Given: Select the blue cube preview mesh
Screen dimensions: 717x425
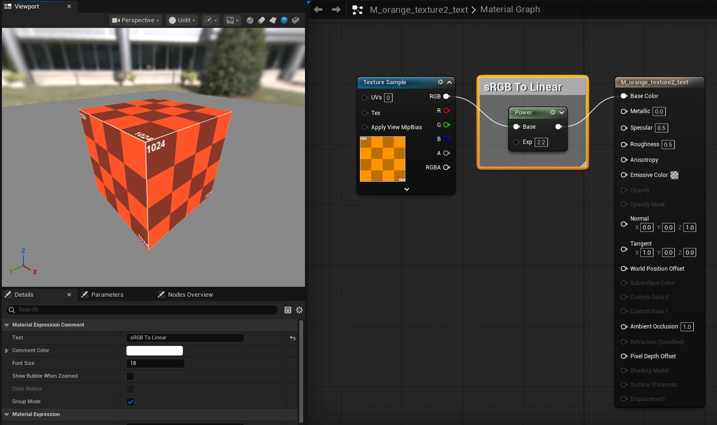Looking at the screenshot, I should click(284, 20).
